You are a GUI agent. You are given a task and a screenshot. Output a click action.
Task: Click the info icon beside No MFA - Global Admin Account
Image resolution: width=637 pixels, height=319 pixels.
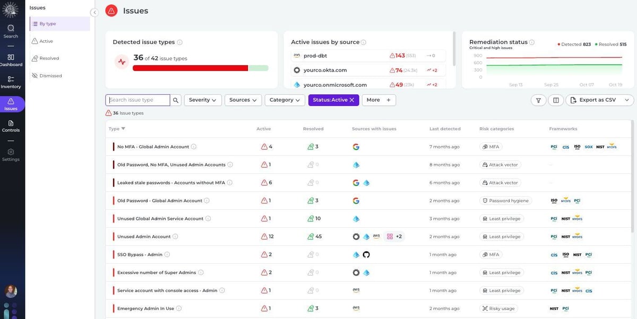pyautogui.click(x=194, y=147)
